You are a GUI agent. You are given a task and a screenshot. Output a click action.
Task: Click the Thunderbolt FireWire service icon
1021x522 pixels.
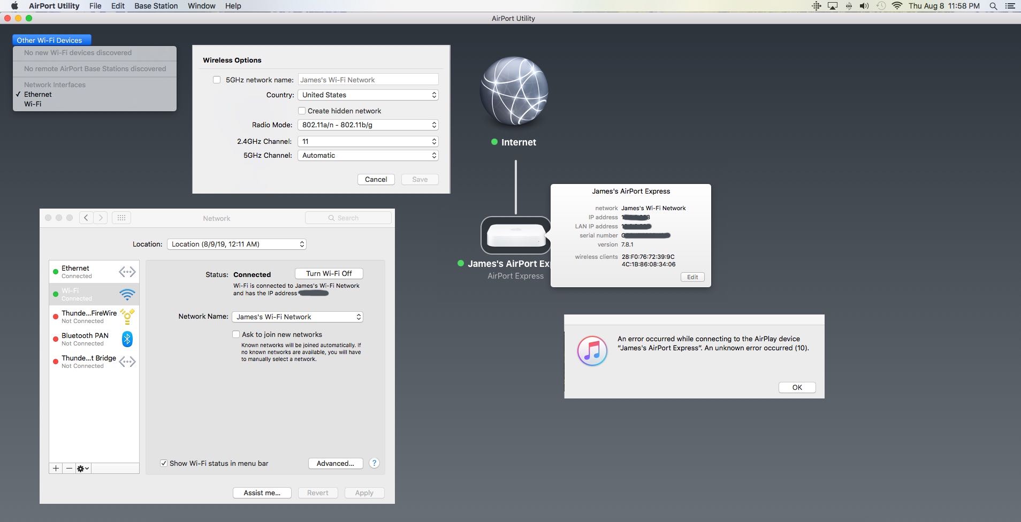click(127, 317)
